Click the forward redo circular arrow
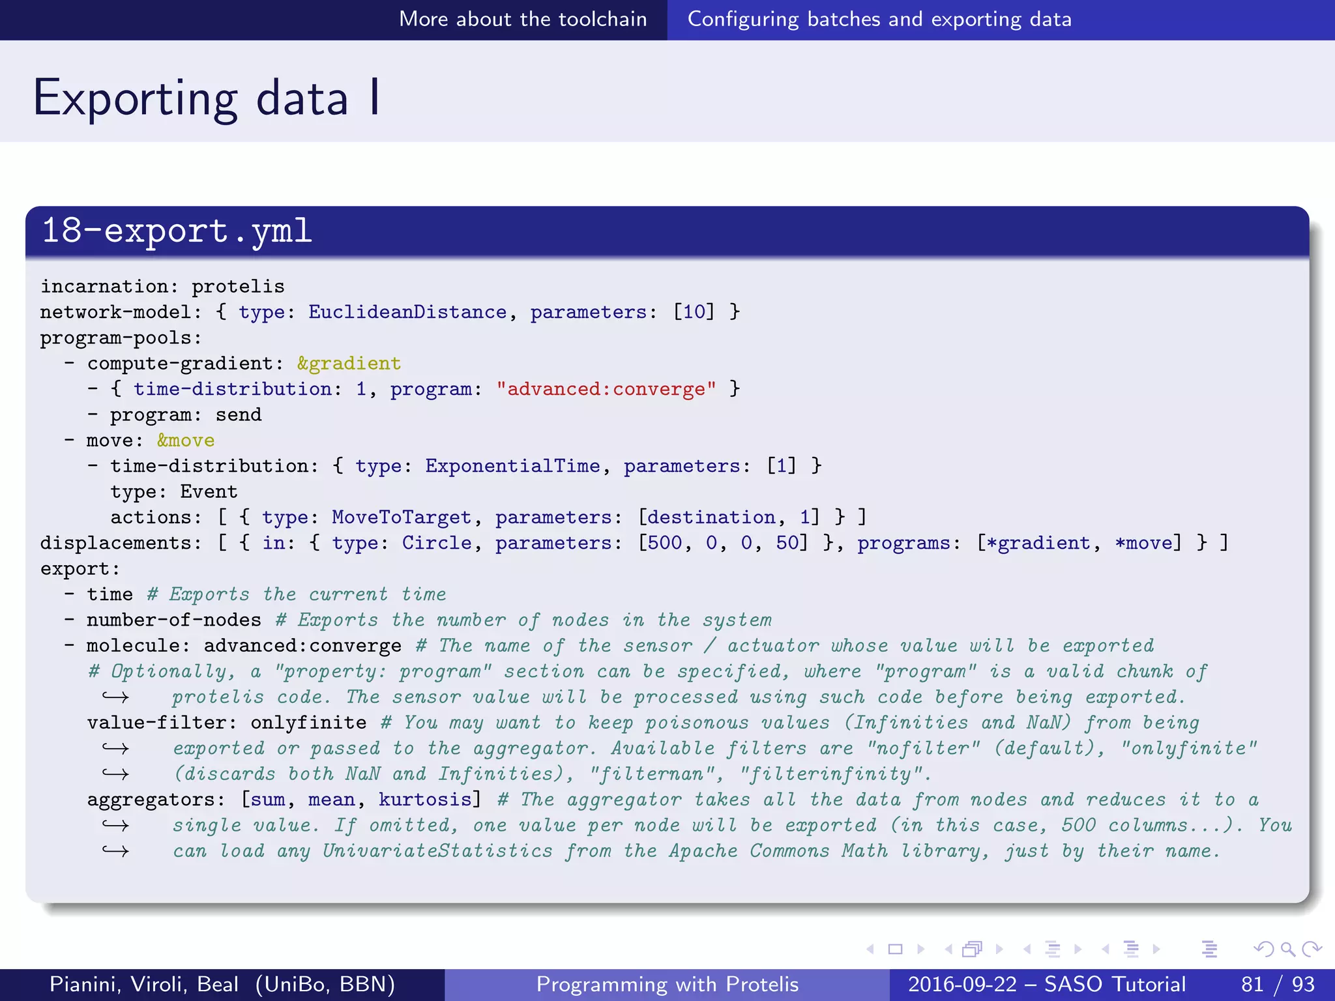This screenshot has width=1335, height=1001. coord(1312,950)
